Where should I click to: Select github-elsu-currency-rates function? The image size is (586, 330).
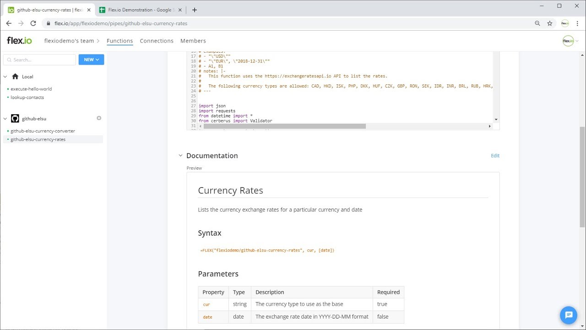(x=38, y=139)
